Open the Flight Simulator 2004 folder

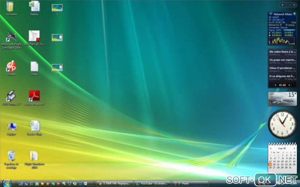[x=34, y=159]
